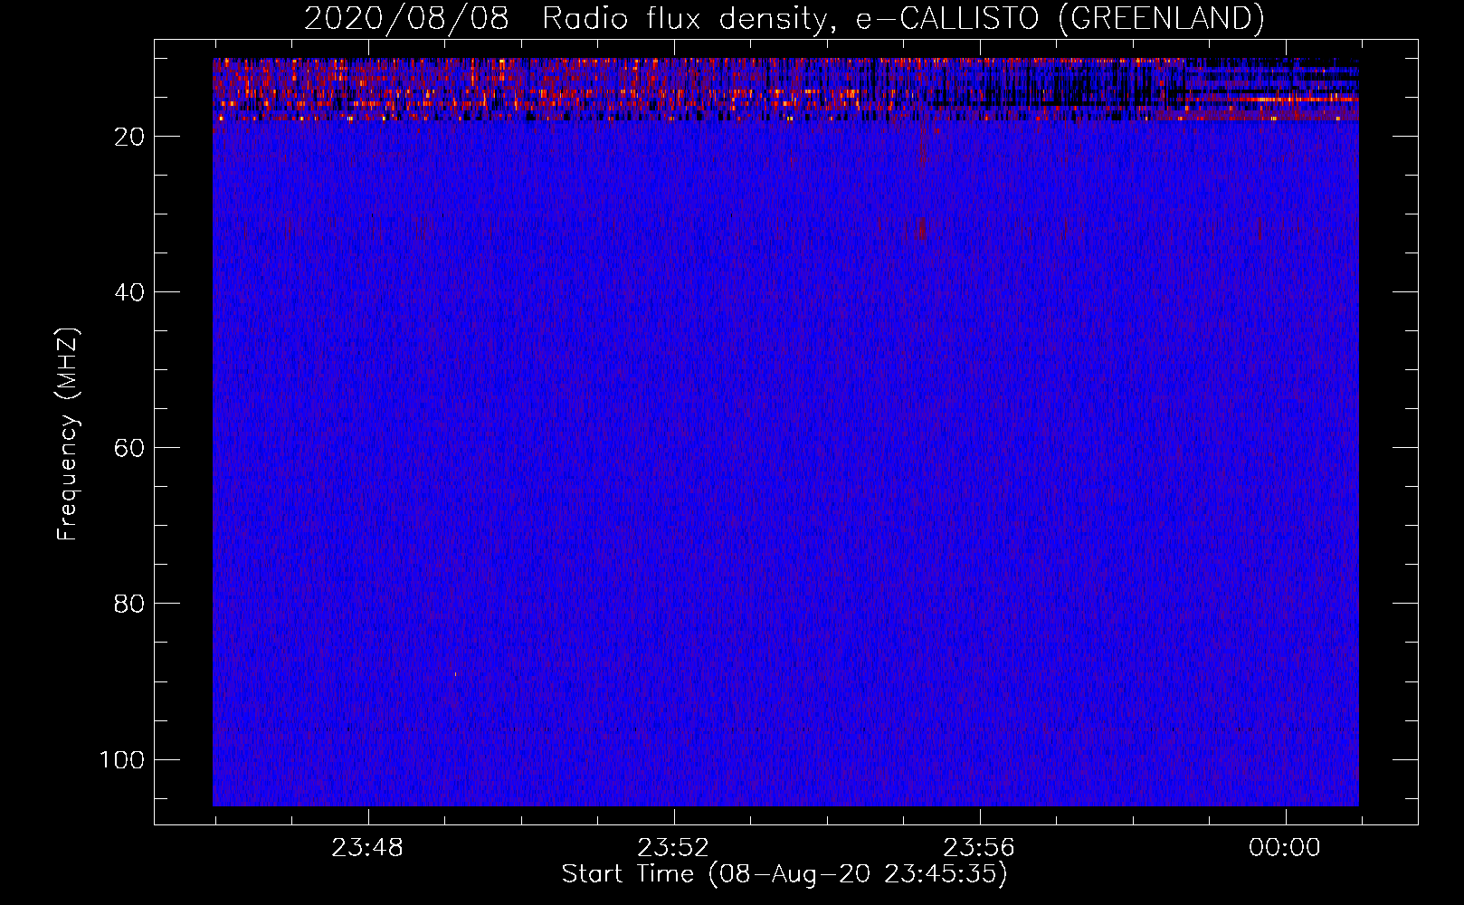1464x905 pixels.
Task: Click the Radio flux density title text
Action: (683, 18)
